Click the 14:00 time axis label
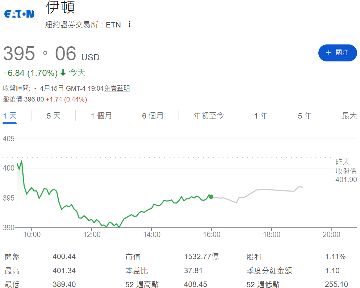Screen dimensions: 360x288 tap(152, 235)
